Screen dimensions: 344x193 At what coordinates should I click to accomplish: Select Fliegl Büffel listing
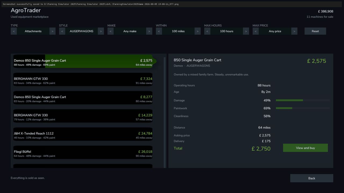(x=83, y=153)
